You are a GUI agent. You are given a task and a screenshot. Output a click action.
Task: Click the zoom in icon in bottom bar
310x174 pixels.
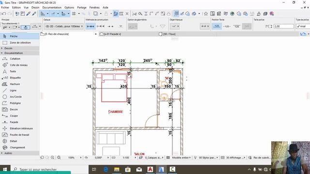53,158
